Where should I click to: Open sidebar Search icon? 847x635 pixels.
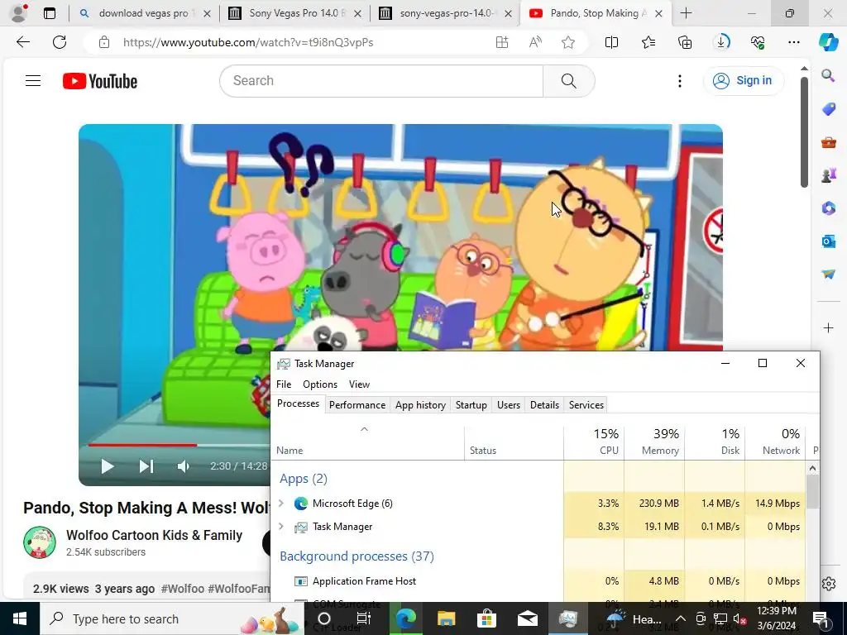(829, 75)
